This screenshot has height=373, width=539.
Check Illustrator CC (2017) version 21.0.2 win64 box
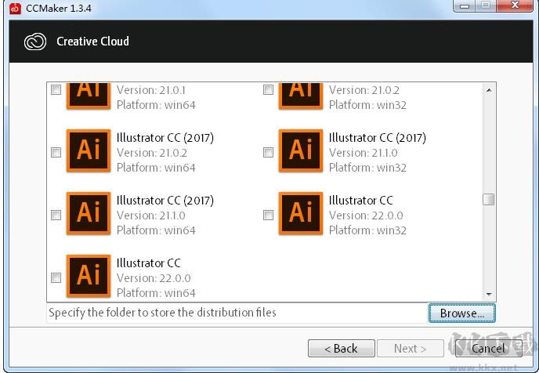tap(56, 152)
